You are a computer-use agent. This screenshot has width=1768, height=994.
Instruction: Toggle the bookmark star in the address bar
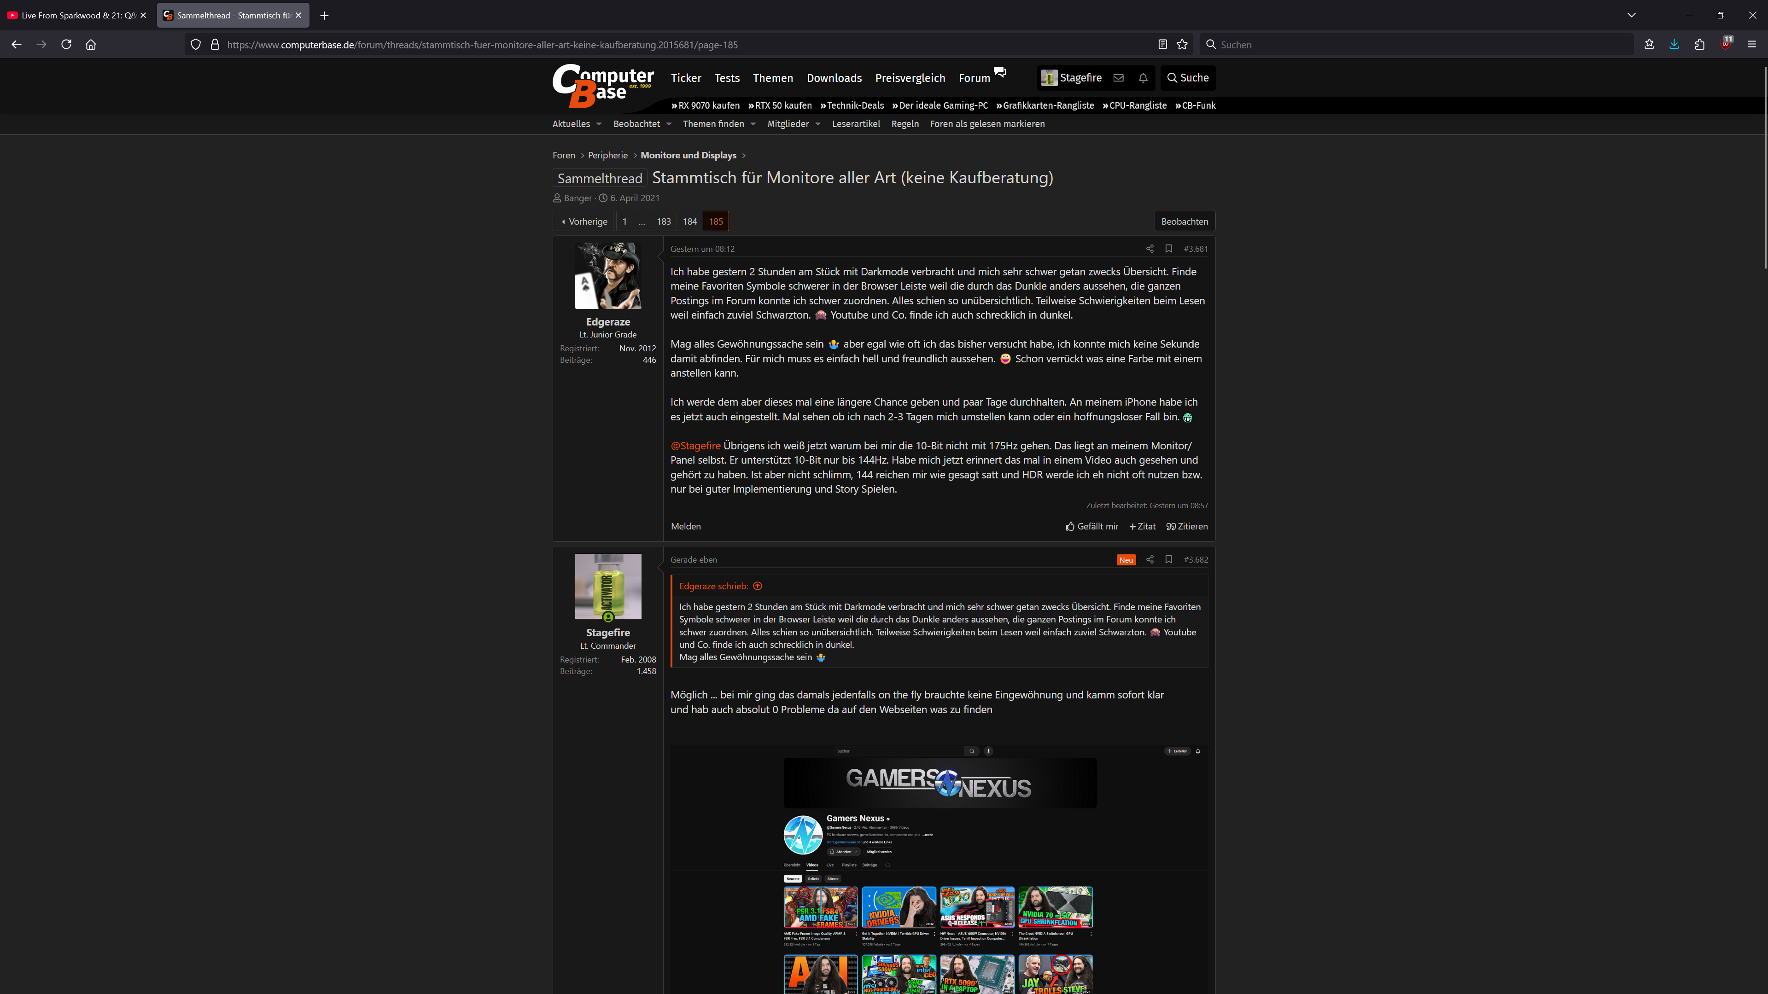(1182, 44)
